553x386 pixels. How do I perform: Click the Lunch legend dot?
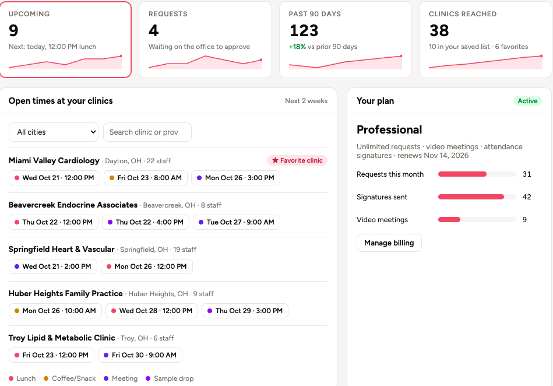(11, 378)
